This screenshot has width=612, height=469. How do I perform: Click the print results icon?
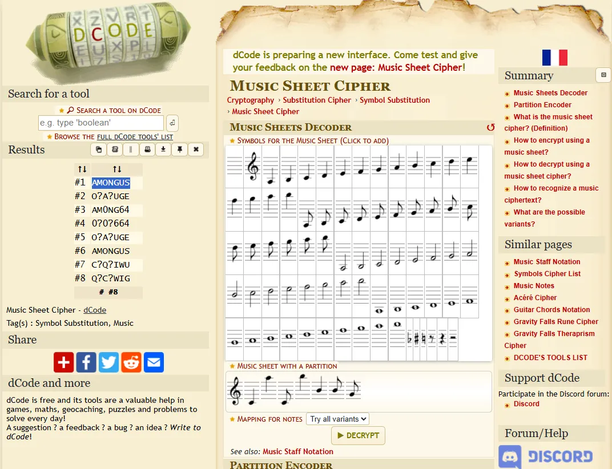pyautogui.click(x=147, y=149)
